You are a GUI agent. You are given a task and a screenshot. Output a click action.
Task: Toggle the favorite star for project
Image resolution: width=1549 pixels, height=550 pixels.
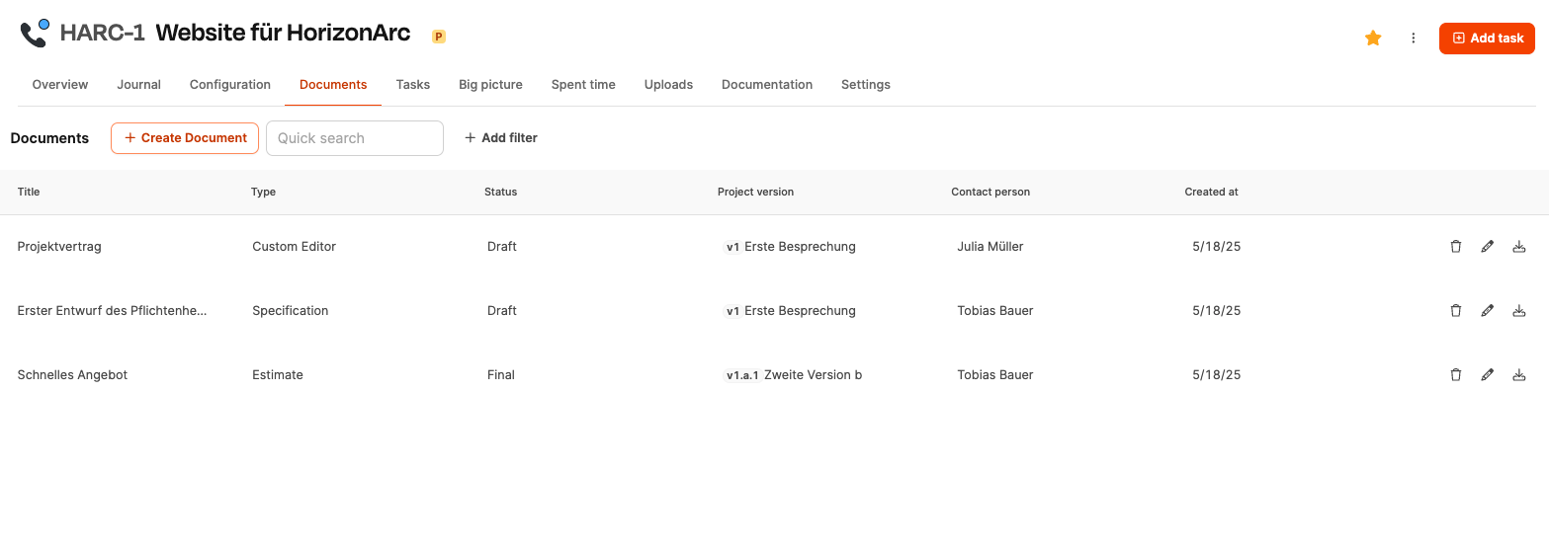pyautogui.click(x=1373, y=39)
